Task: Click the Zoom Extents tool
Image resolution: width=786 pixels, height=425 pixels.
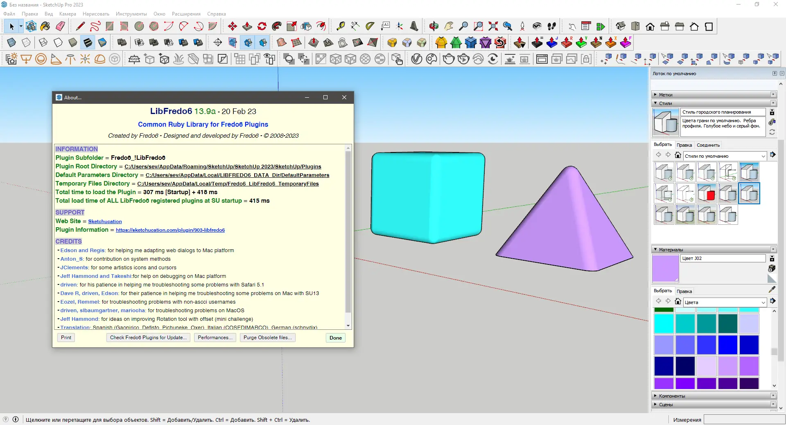Action: (493, 27)
